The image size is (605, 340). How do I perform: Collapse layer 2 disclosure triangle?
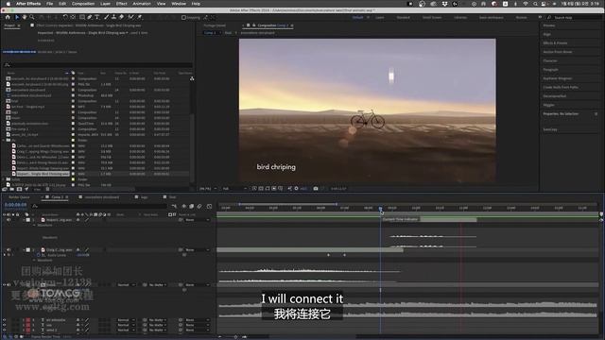pyautogui.click(x=24, y=249)
